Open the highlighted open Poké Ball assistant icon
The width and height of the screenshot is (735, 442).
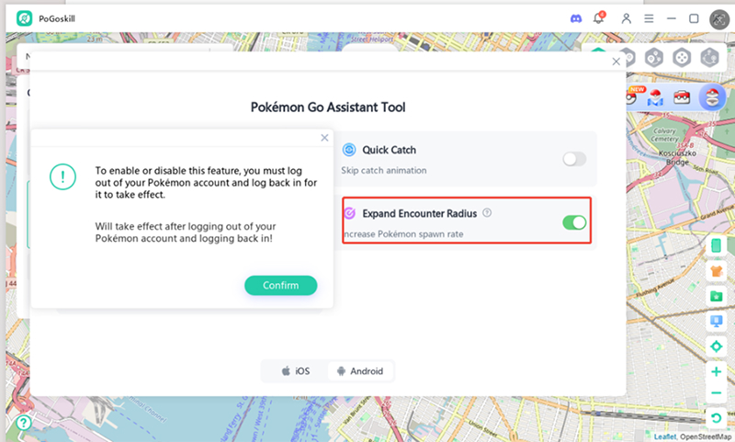click(712, 97)
